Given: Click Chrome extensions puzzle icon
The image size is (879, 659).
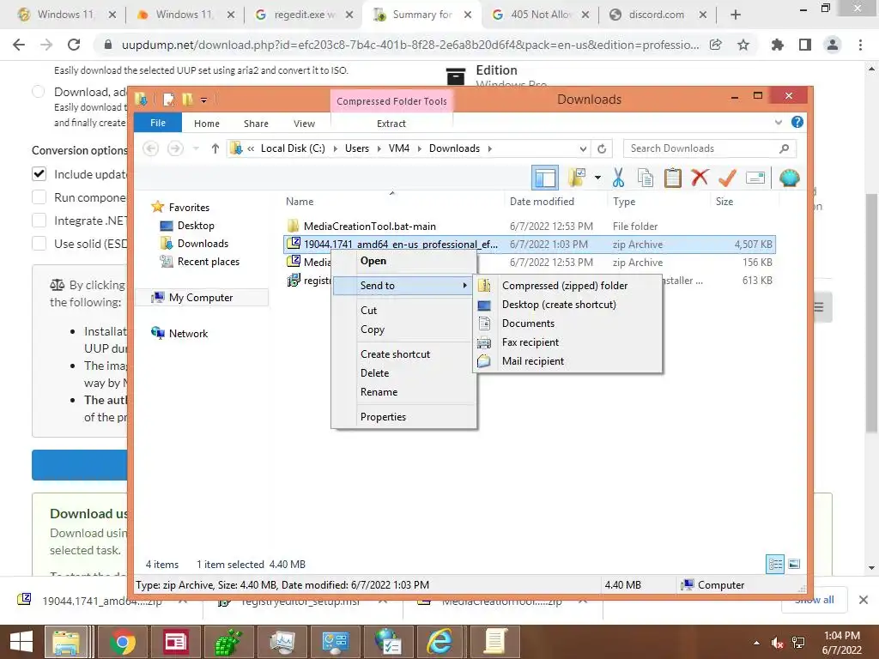Looking at the screenshot, I should pos(777,45).
